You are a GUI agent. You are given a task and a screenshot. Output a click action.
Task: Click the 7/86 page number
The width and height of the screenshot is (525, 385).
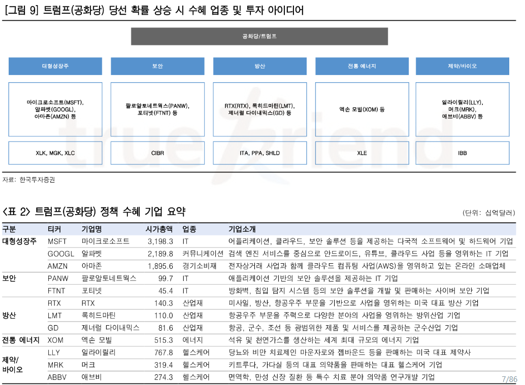click(510, 379)
